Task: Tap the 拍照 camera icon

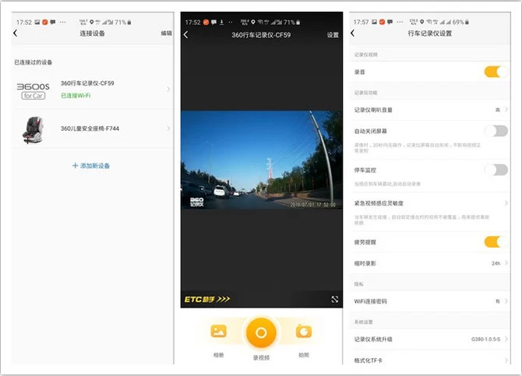Action: (x=304, y=332)
